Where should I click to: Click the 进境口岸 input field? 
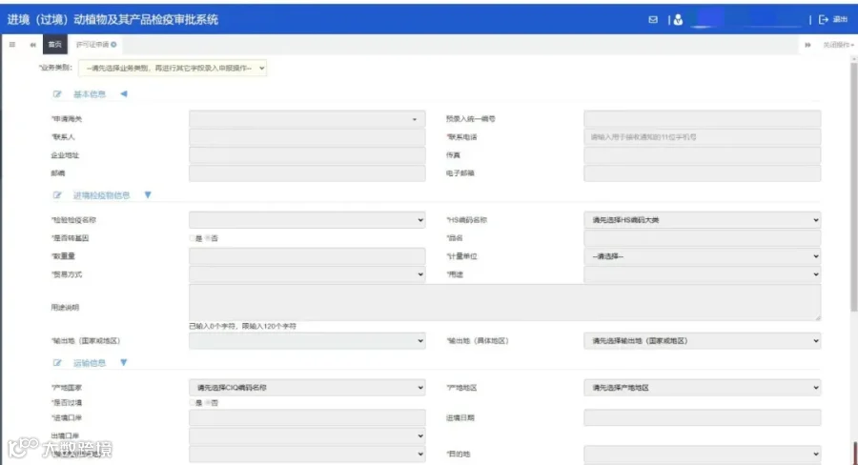pyautogui.click(x=307, y=417)
